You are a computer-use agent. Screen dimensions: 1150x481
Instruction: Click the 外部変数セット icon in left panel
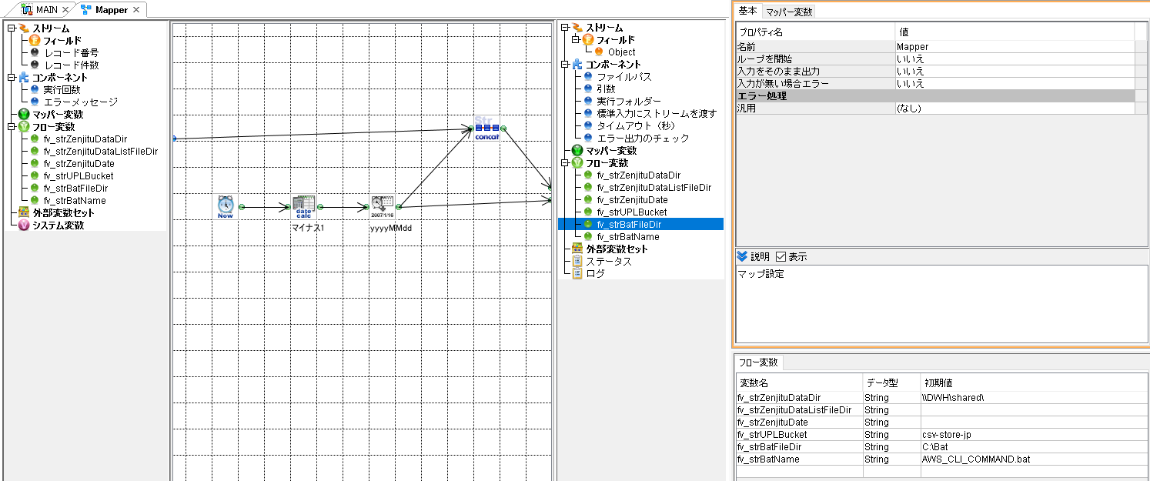[x=23, y=212]
